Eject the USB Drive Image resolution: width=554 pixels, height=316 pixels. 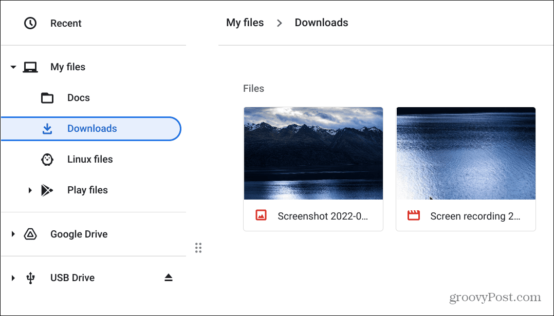tap(169, 278)
